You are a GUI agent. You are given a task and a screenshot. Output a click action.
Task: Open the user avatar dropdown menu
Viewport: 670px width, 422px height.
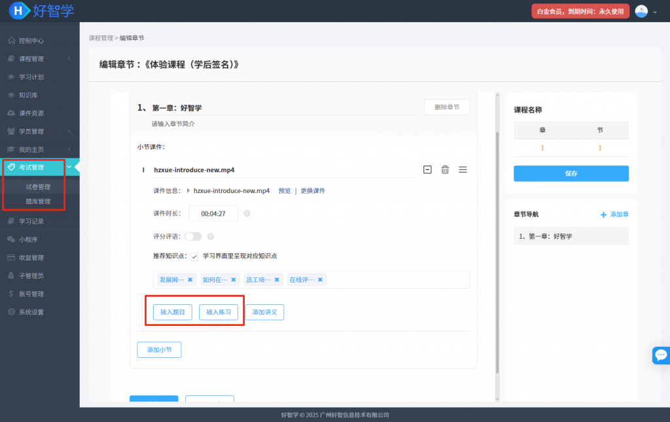[x=645, y=11]
